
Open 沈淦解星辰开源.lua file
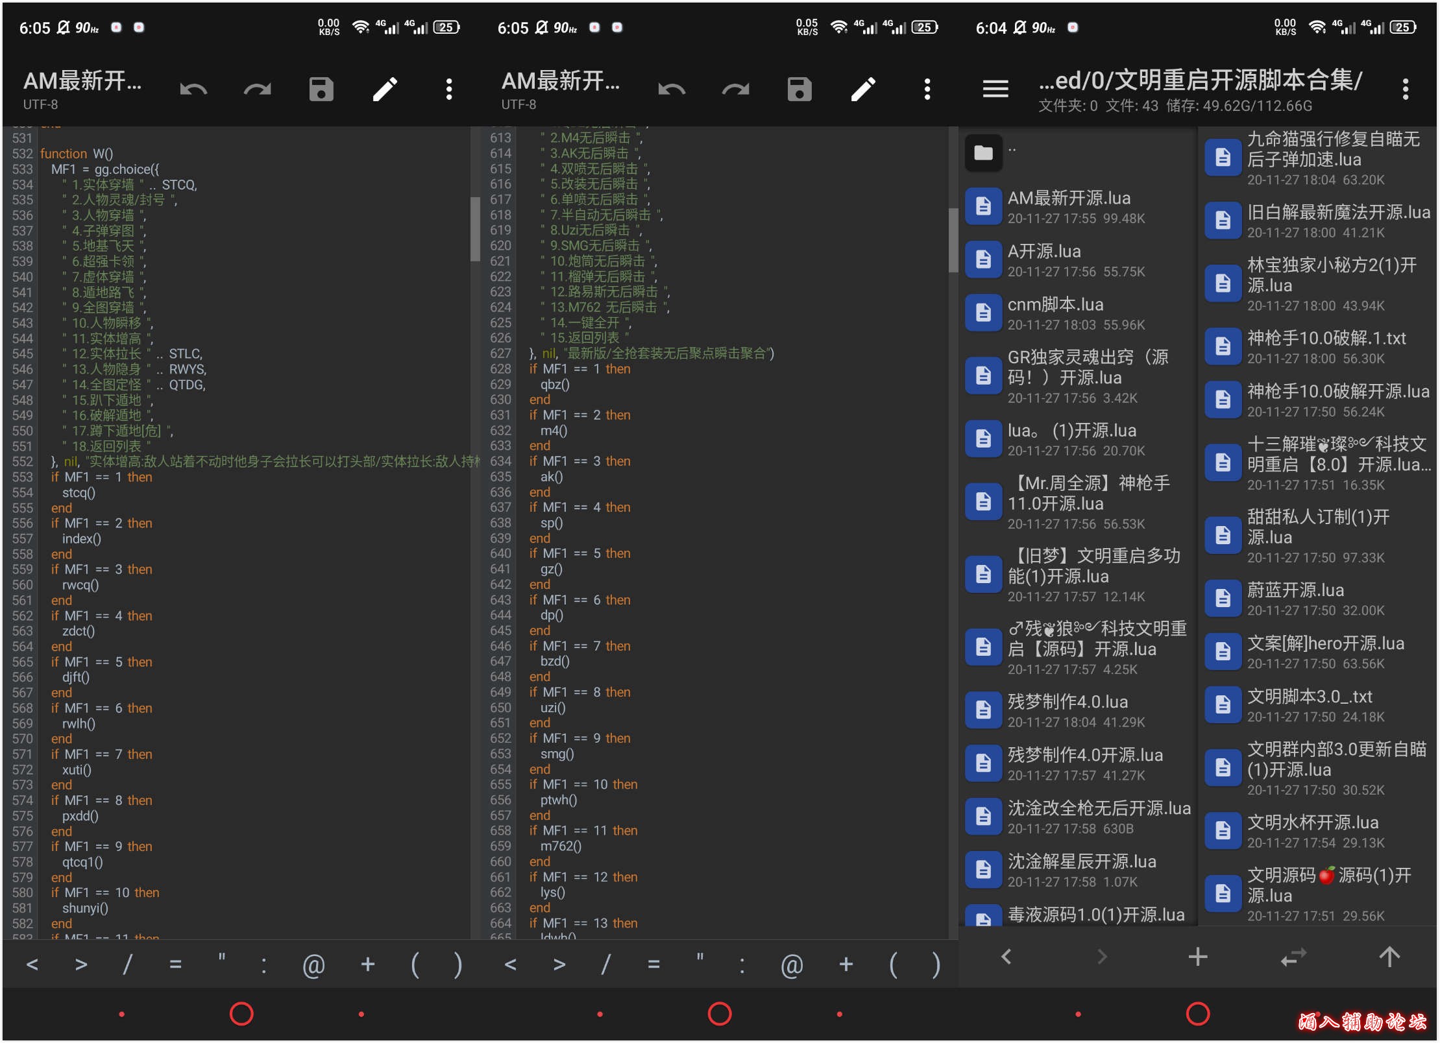pyautogui.click(x=1077, y=870)
